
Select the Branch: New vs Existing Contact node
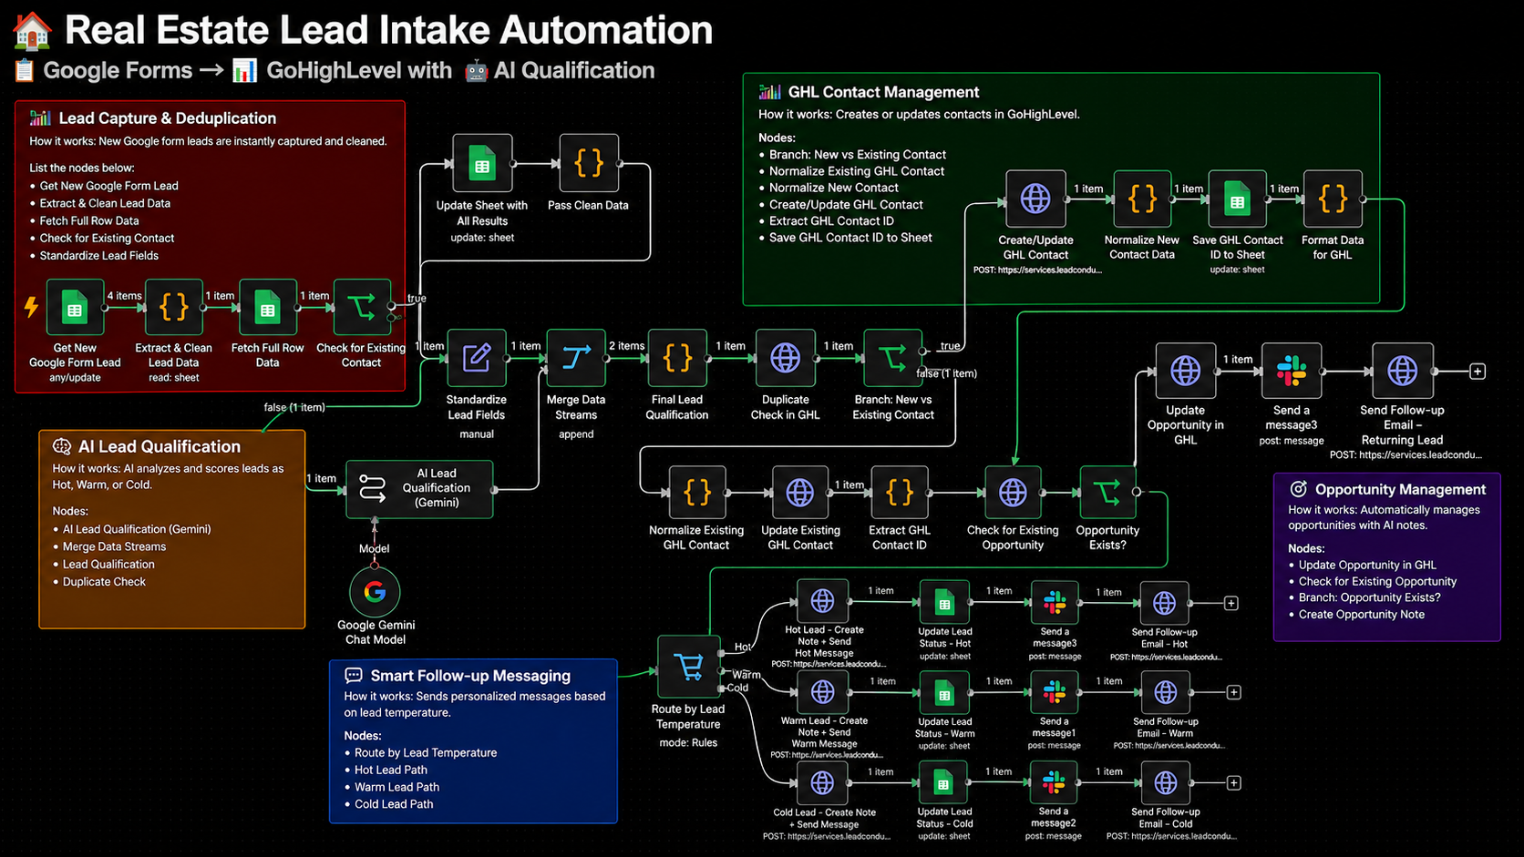[x=893, y=358]
